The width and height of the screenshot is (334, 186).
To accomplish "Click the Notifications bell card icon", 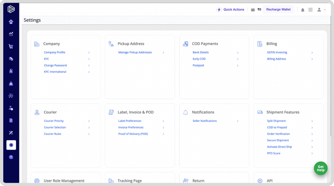I will pos(186,112).
